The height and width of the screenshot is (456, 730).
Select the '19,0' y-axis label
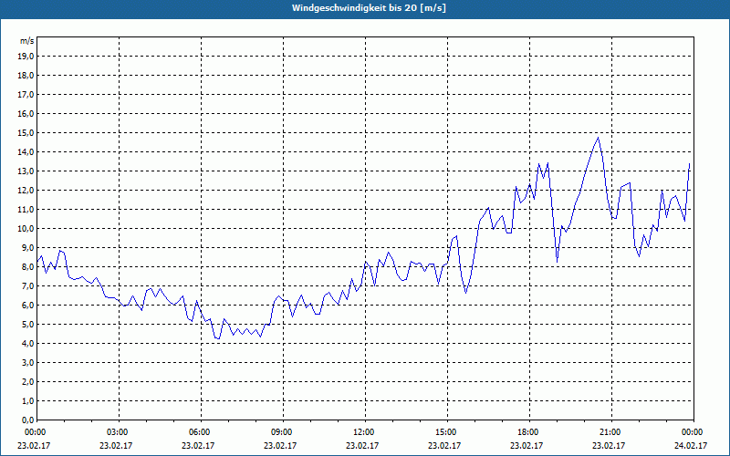(26, 57)
